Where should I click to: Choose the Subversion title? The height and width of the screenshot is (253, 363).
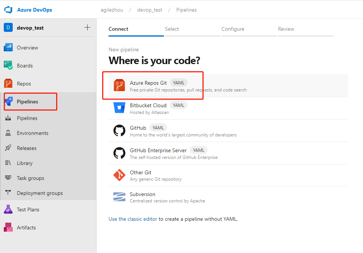click(x=142, y=194)
